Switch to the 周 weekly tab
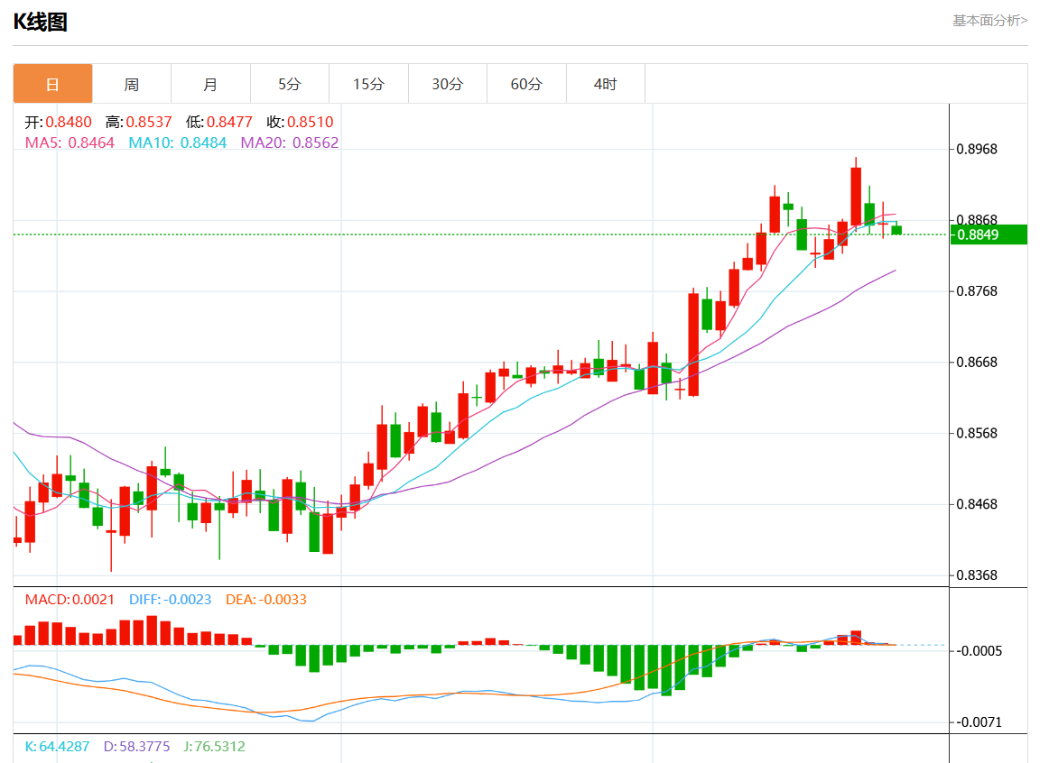Viewport: 1049px width, 763px height. (132, 84)
